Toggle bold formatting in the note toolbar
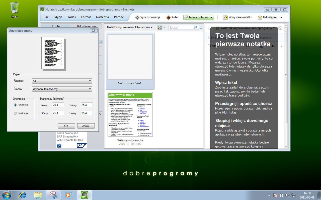This screenshot has height=200, width=321. 273,46
